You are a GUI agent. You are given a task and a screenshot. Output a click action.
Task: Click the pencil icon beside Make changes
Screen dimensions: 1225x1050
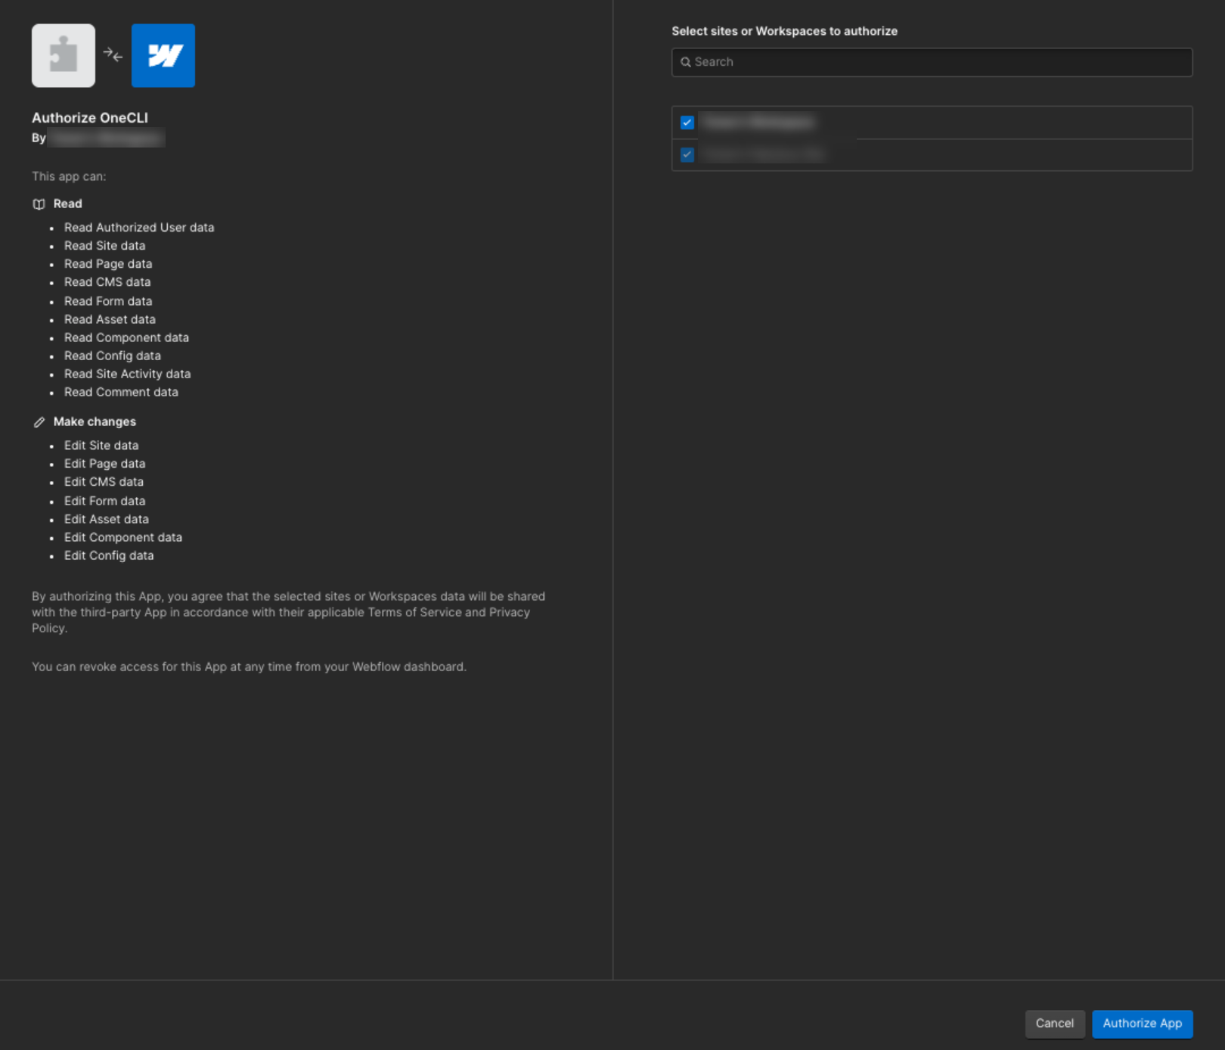tap(39, 422)
